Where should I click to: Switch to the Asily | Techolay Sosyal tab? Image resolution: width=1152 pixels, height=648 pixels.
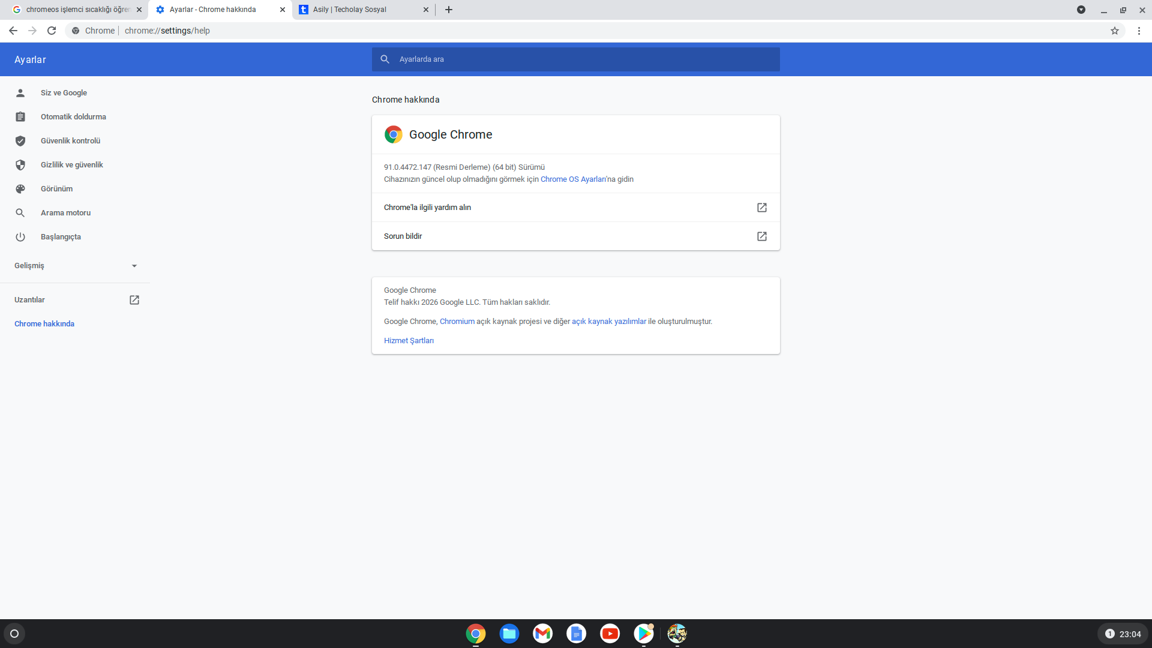[364, 10]
